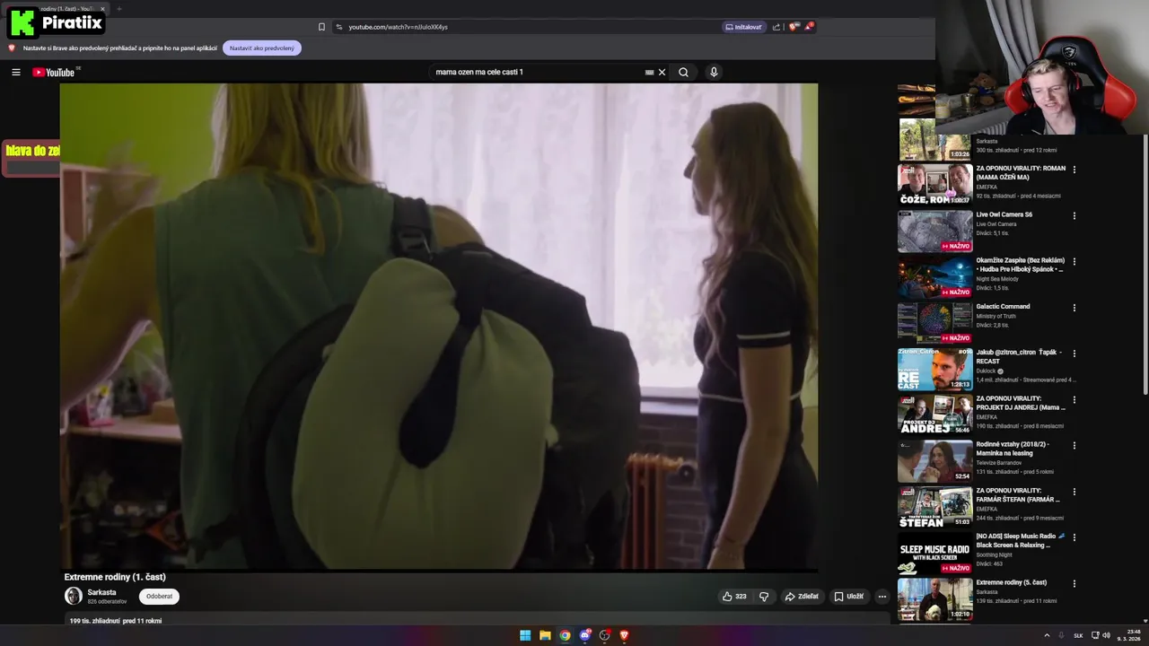
Task: Open the 'Okamžite Zaspite' live stream thumbnail
Action: coord(935,277)
